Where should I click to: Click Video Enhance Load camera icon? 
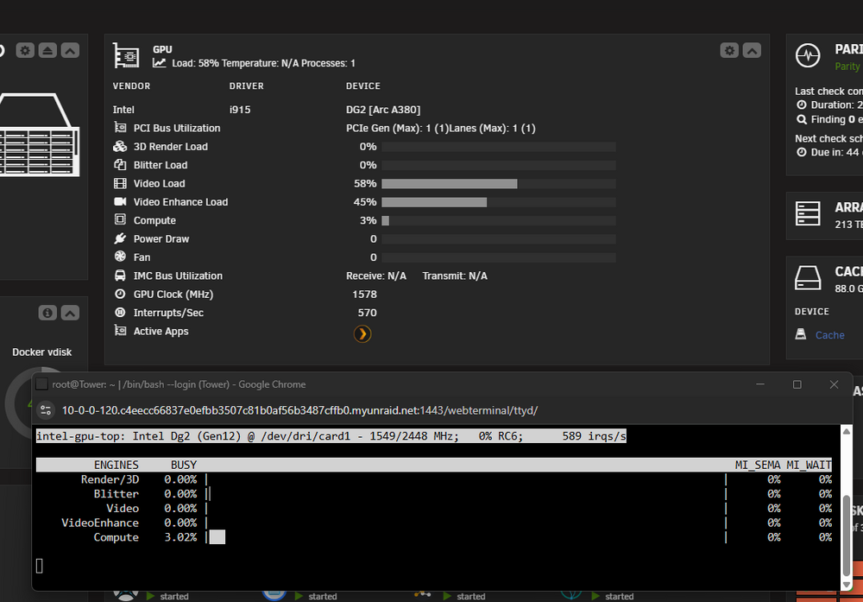pos(120,201)
